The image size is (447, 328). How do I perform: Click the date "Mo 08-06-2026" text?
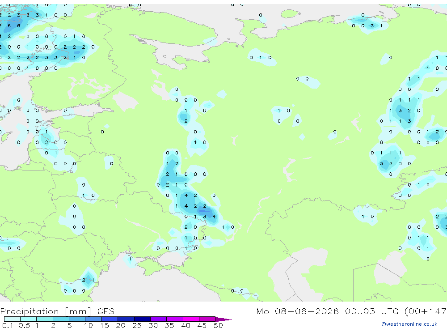pos(297,311)
